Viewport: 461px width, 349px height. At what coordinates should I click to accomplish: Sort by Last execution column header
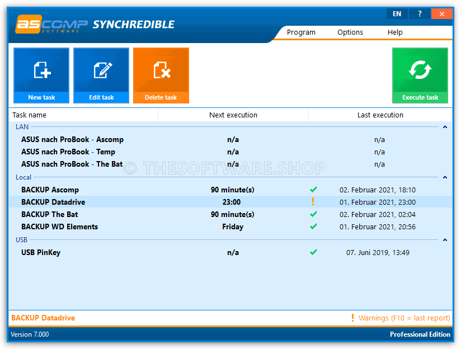pos(380,115)
